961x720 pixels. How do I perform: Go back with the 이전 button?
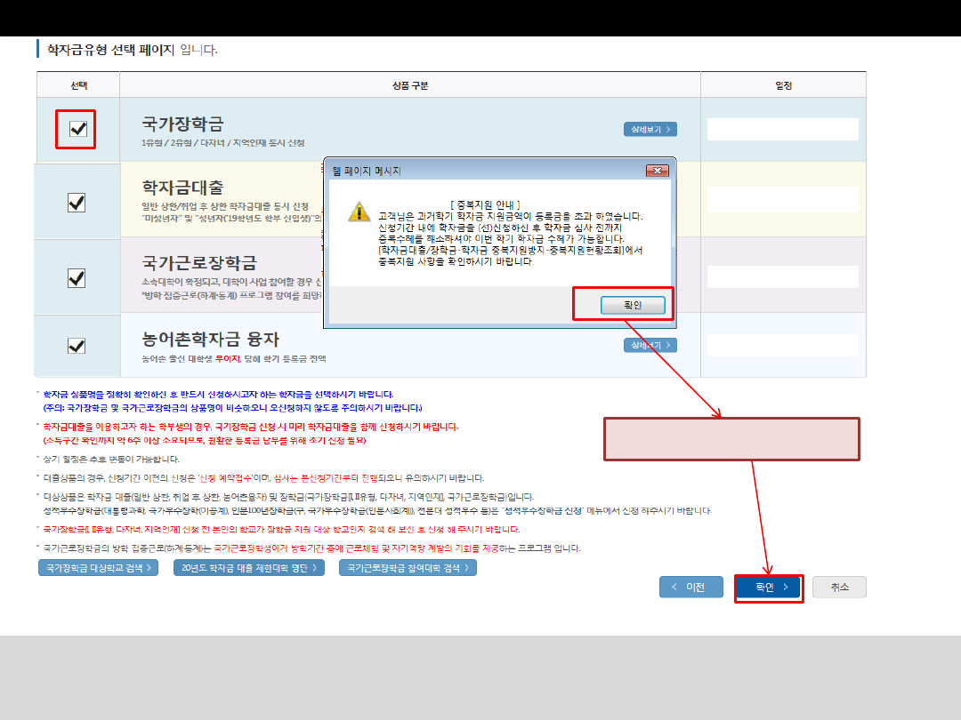[x=690, y=588]
